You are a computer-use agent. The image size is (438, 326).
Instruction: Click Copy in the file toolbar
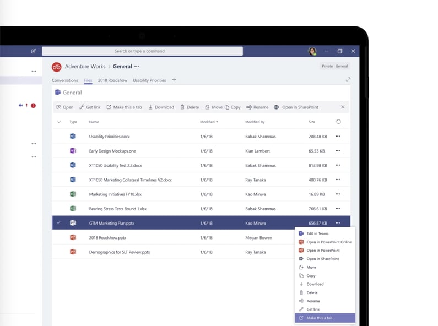[232, 107]
